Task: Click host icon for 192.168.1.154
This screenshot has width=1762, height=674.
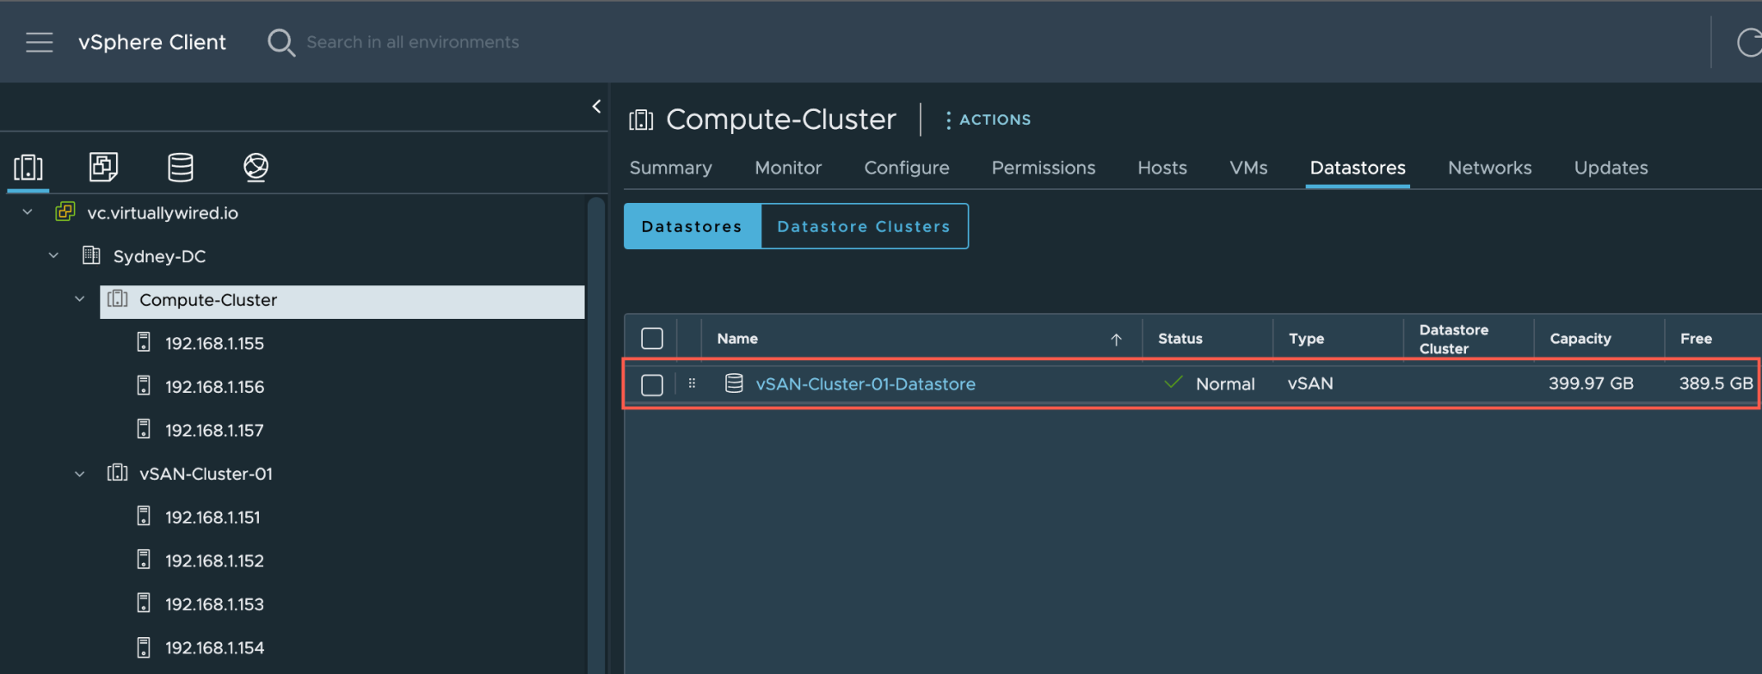Action: 144,647
